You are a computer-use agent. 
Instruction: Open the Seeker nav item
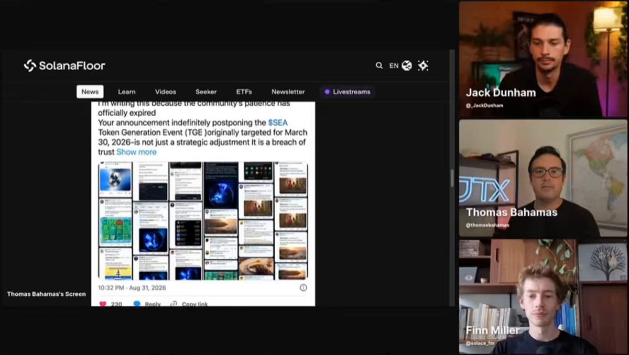tap(206, 92)
